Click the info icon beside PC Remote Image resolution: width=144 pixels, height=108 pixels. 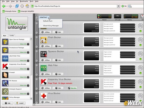28,86
